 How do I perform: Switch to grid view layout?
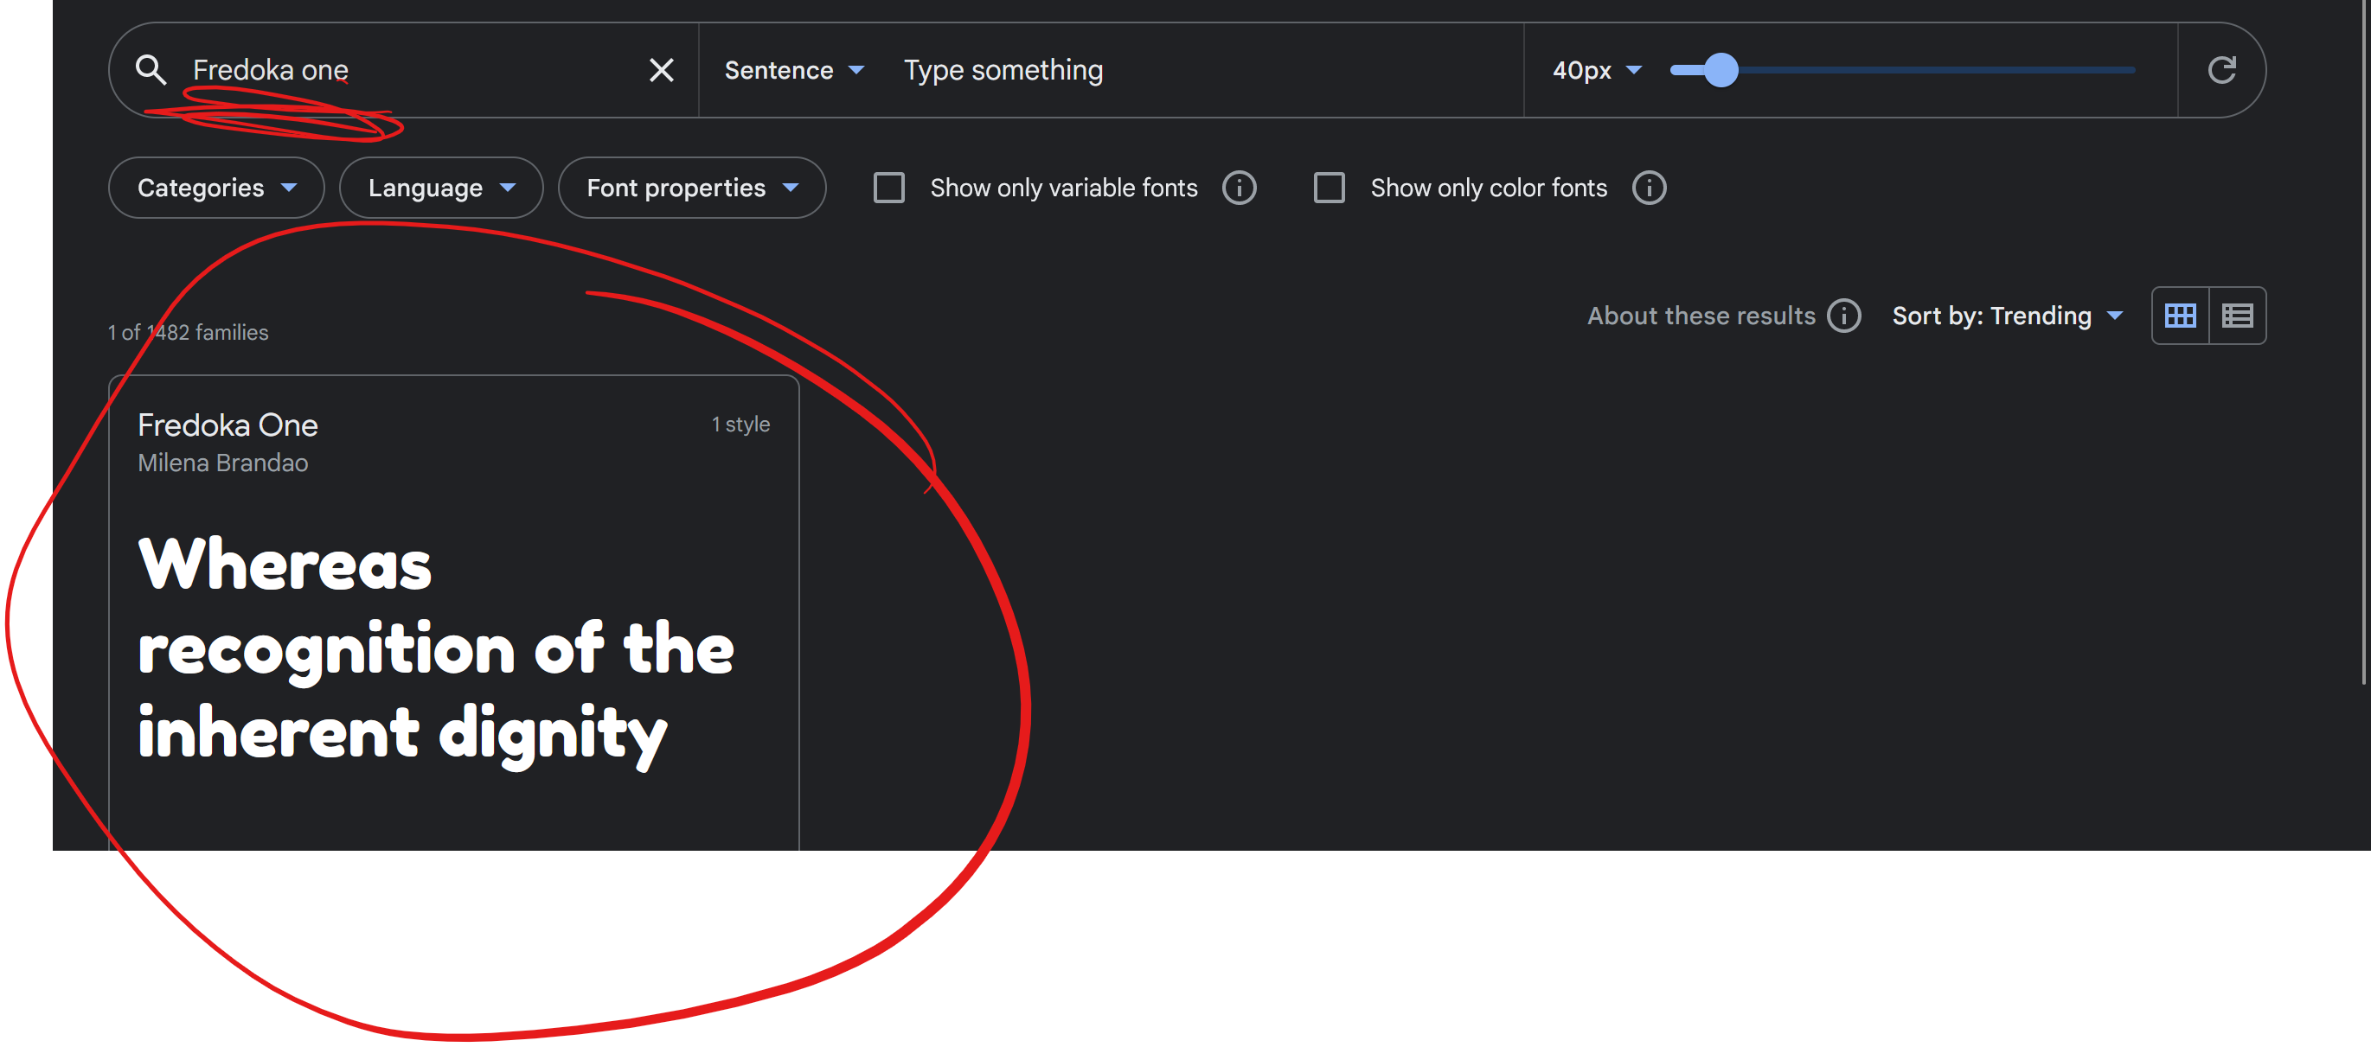click(x=2180, y=316)
